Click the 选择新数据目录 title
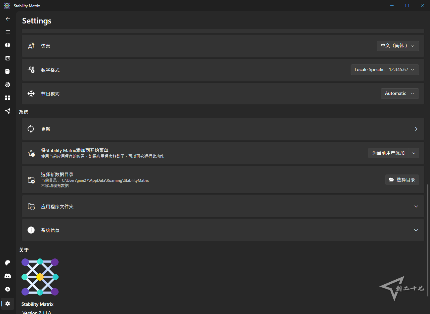The width and height of the screenshot is (430, 314). click(x=57, y=175)
